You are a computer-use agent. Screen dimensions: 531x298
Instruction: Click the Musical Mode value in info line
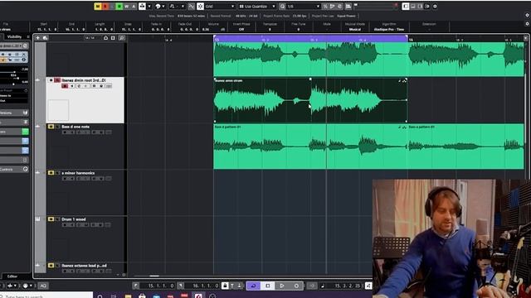coord(354,30)
